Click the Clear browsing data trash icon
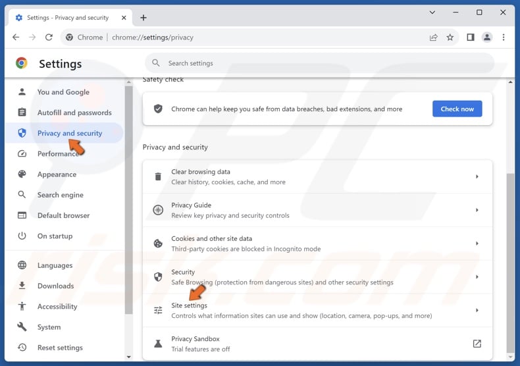This screenshot has height=366, width=520. pyautogui.click(x=158, y=176)
